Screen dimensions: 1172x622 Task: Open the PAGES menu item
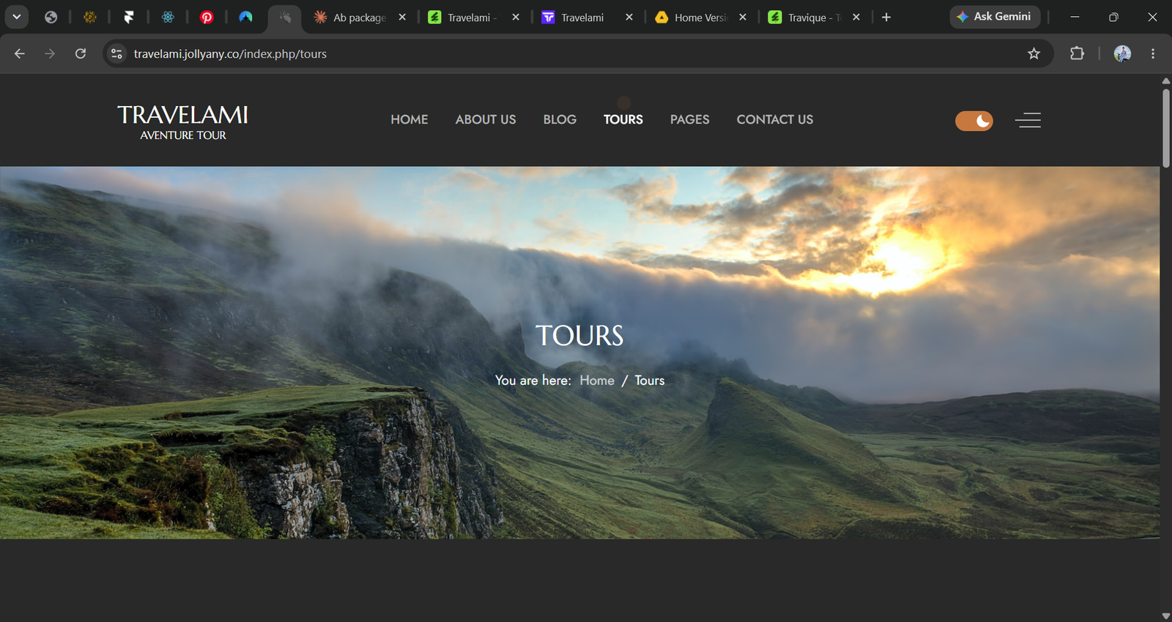[x=690, y=119]
